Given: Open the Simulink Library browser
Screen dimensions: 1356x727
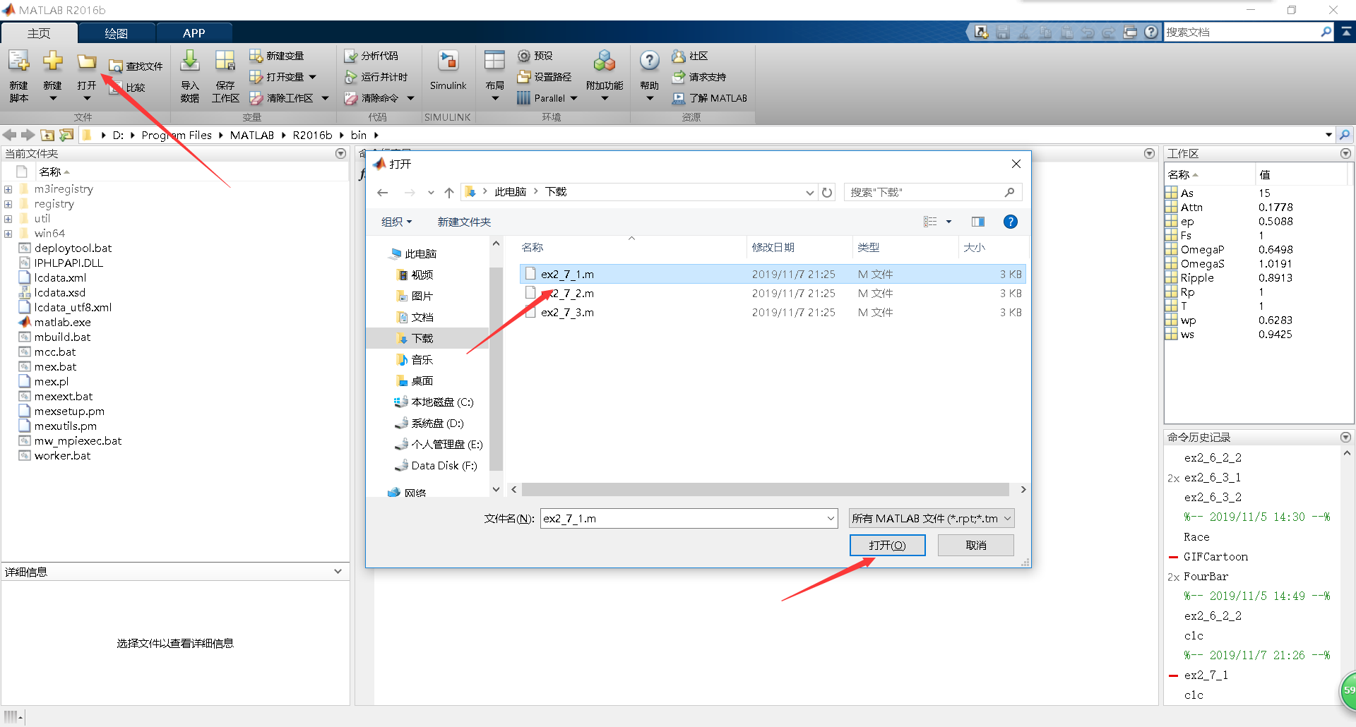Looking at the screenshot, I should [448, 74].
